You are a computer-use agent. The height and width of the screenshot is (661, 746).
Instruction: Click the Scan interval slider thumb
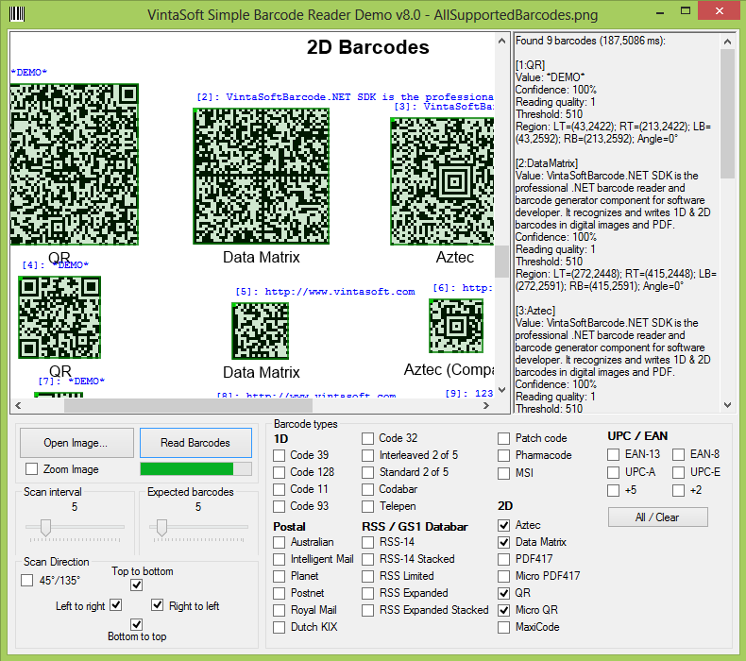point(45,527)
